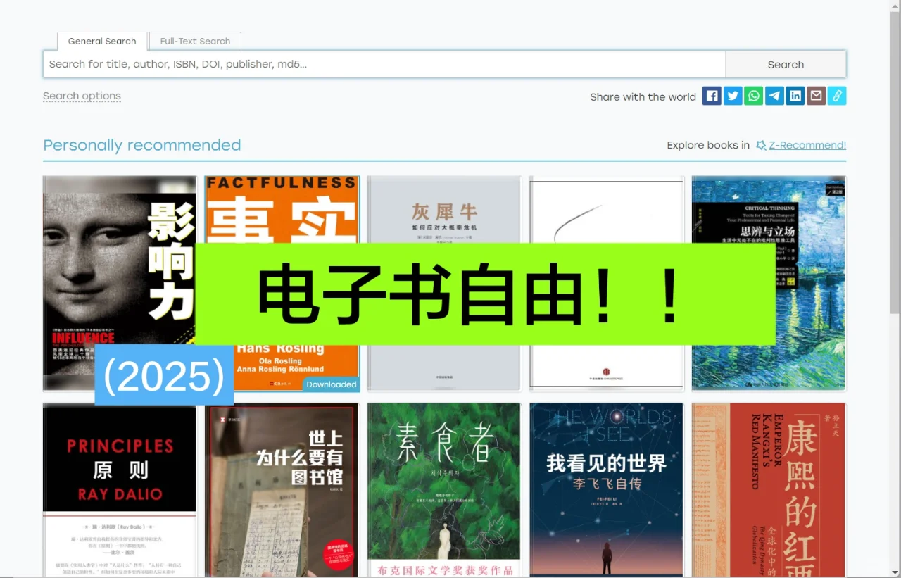The height and width of the screenshot is (578, 901).
Task: Open the Factfulness book cover
Action: (282, 283)
